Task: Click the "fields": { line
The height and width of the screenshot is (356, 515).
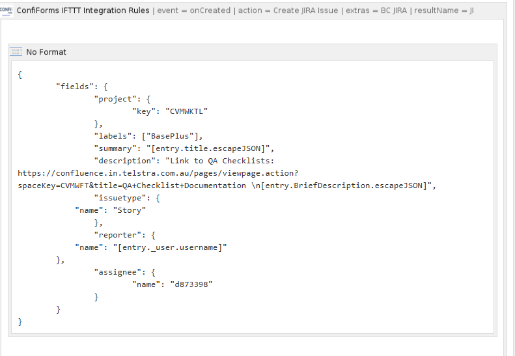Action: click(82, 87)
